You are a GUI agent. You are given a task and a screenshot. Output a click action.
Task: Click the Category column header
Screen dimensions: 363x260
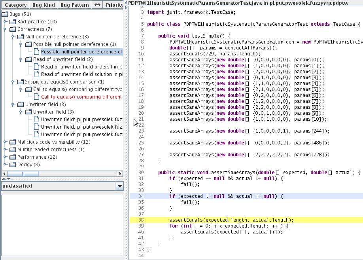15,5
